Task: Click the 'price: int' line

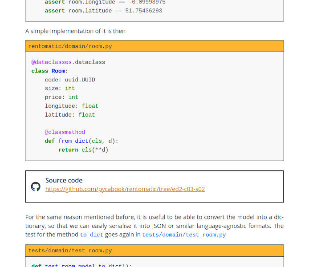Action: [61, 97]
